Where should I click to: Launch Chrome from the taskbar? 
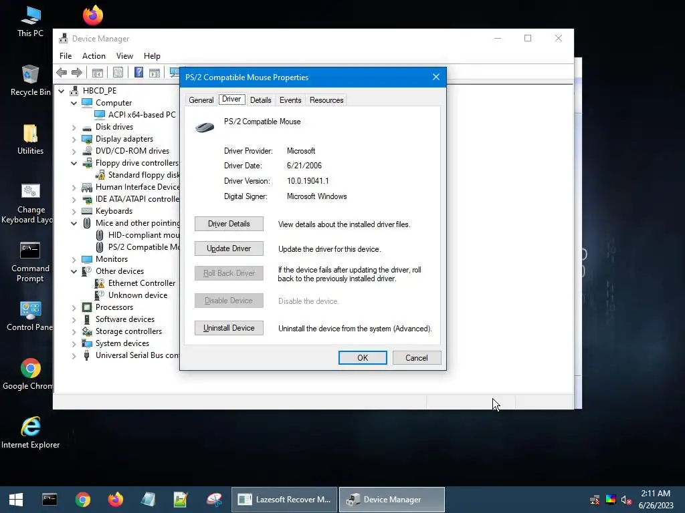point(82,500)
